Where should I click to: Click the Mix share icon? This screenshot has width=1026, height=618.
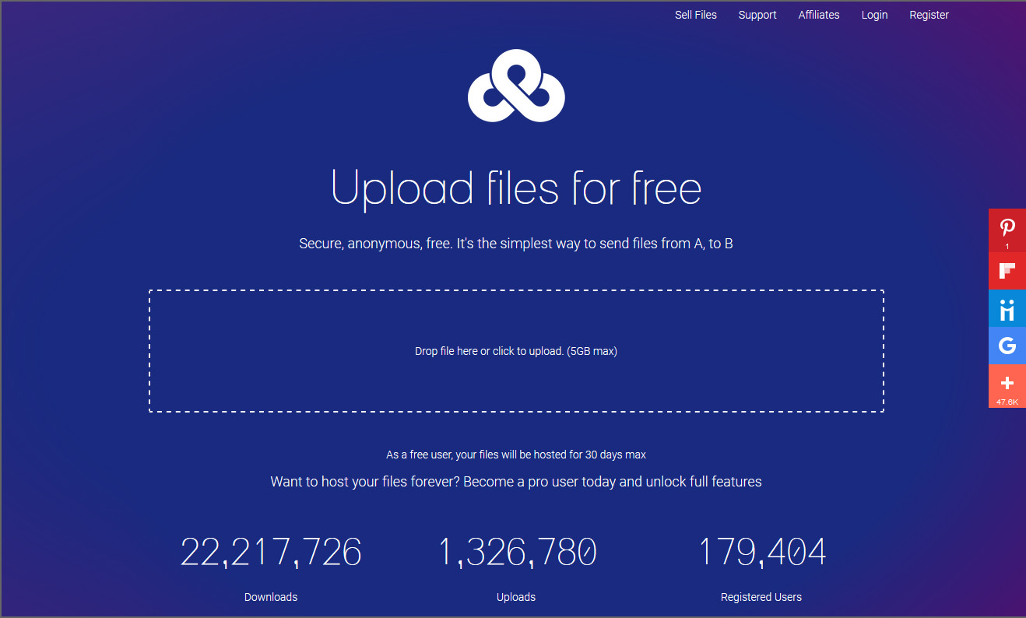pos(1007,308)
